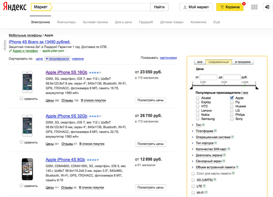
Task: Show results as картинками
Action: (x=168, y=58)
